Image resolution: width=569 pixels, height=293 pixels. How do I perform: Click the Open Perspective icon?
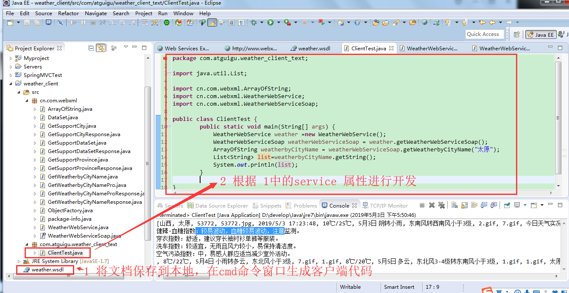coord(516,35)
